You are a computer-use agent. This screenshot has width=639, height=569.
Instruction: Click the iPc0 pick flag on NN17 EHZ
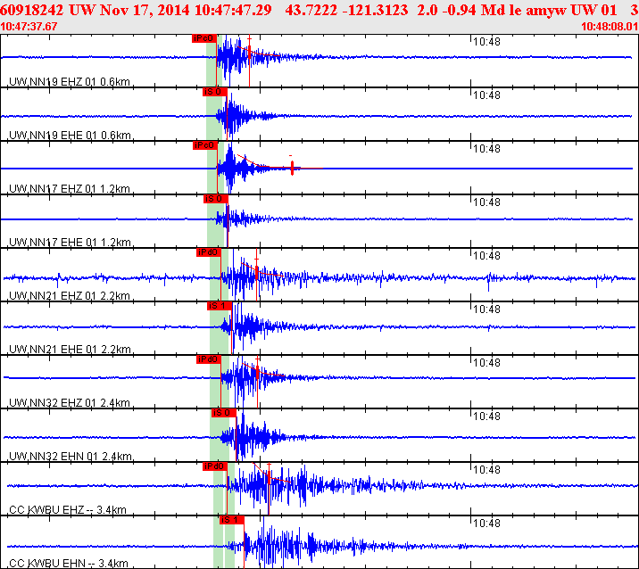205,145
